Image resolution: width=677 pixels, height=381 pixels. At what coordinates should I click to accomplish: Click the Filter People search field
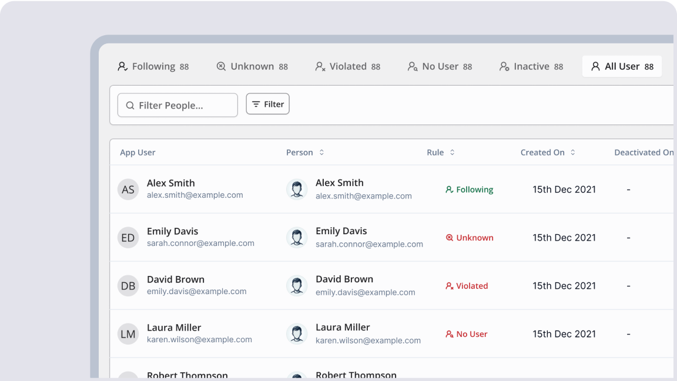point(177,106)
